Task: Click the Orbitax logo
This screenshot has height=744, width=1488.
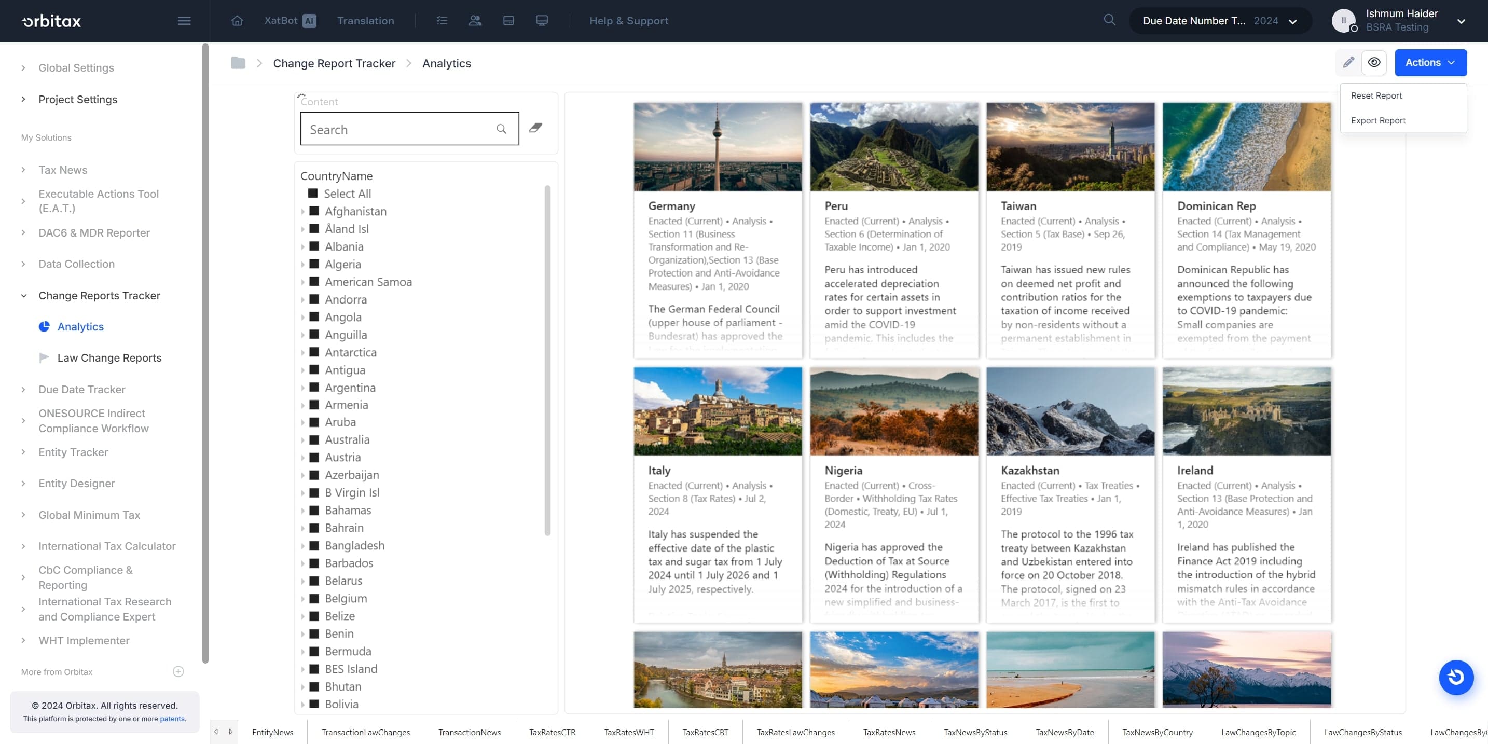Action: (x=51, y=21)
